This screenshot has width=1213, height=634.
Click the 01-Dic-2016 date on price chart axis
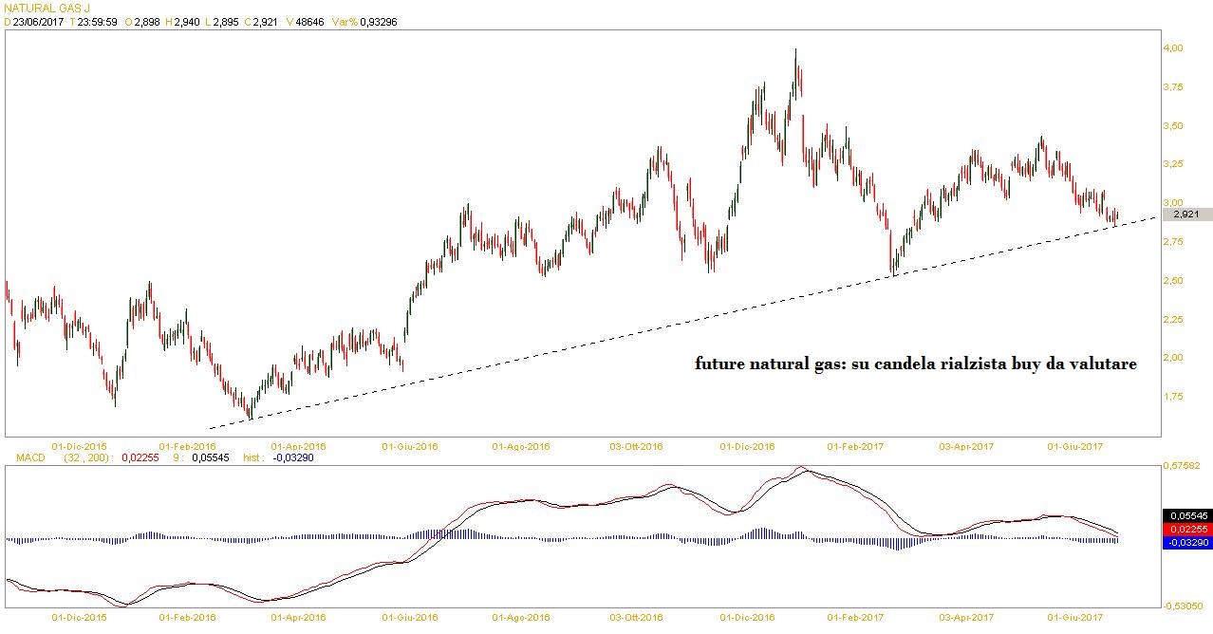coord(747,445)
